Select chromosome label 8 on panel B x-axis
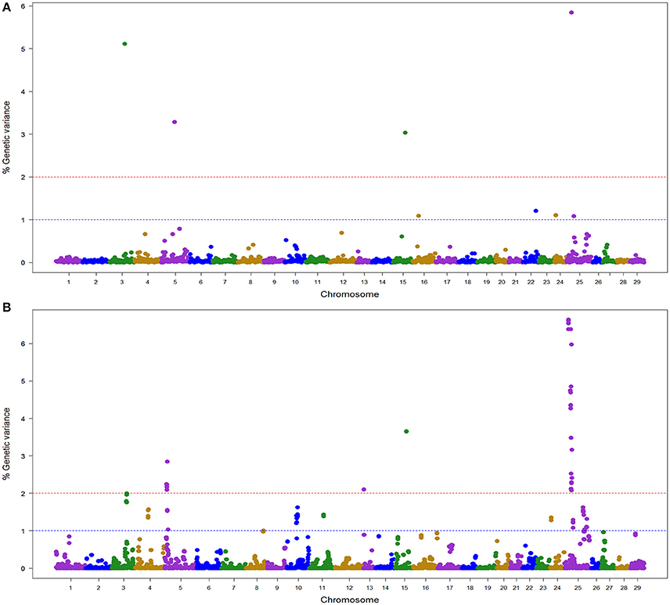Image resolution: width=670 pixels, height=605 pixels. [257, 588]
